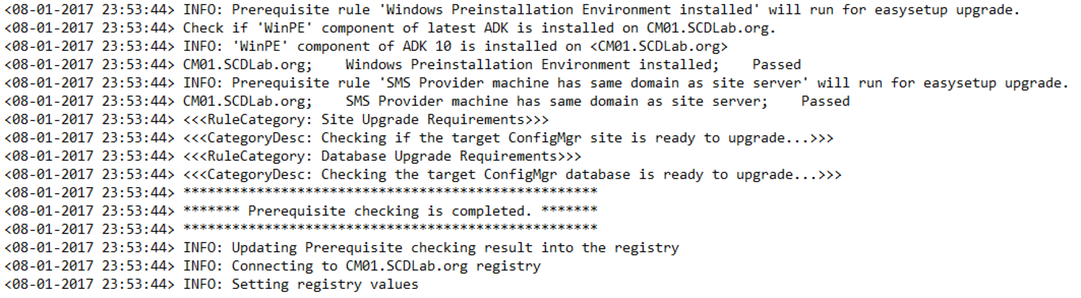Click CategoryDesc ConfigMgr database ready to upgrade line
This screenshot has width=1081, height=298.
click(423, 174)
